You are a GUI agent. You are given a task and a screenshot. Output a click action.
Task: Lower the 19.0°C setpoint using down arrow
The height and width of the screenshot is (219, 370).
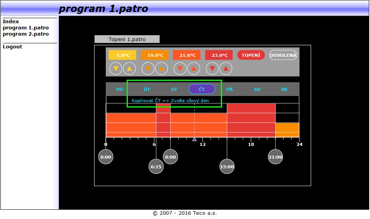[148, 69]
